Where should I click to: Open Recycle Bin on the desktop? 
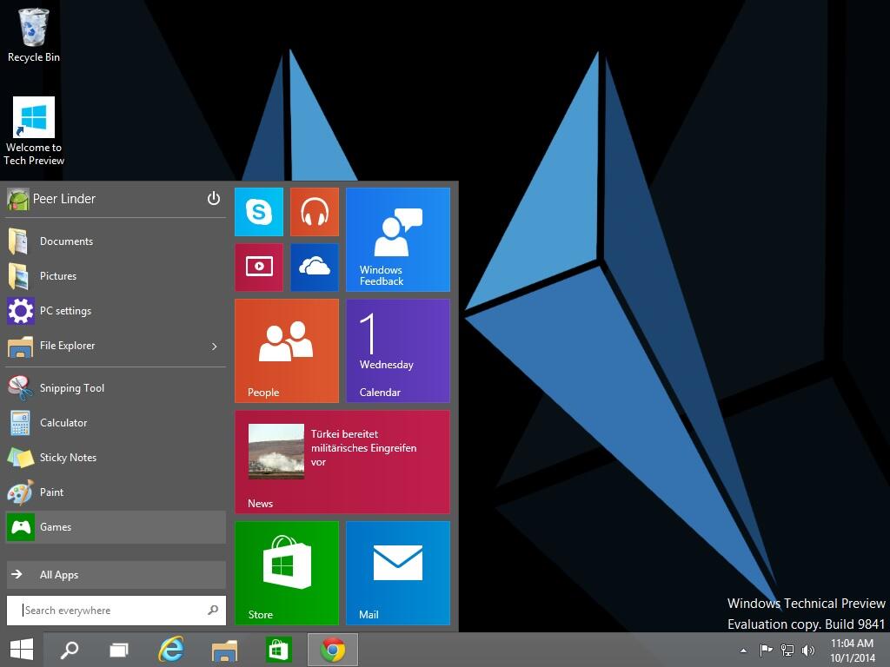34,35
